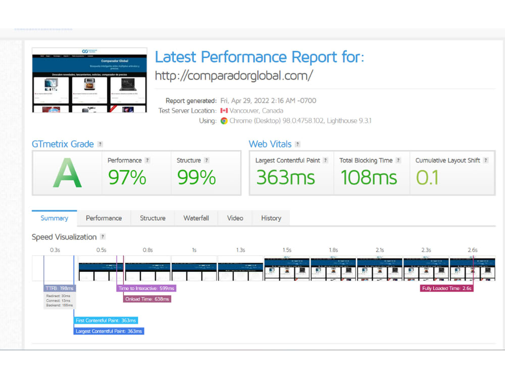Image resolution: width=505 pixels, height=379 pixels.
Task: Click the 0.1 Cumulative Layout Shift value
Action: (427, 177)
